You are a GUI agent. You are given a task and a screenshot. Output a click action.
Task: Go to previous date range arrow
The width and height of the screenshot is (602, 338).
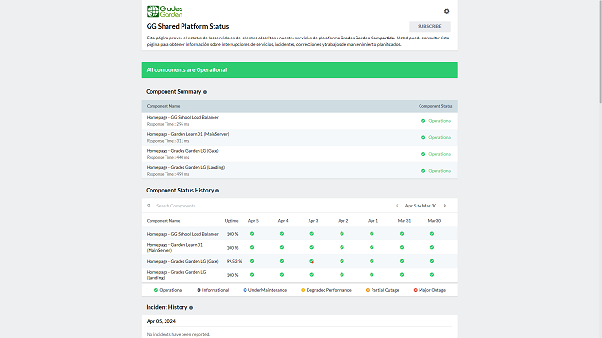(397, 206)
